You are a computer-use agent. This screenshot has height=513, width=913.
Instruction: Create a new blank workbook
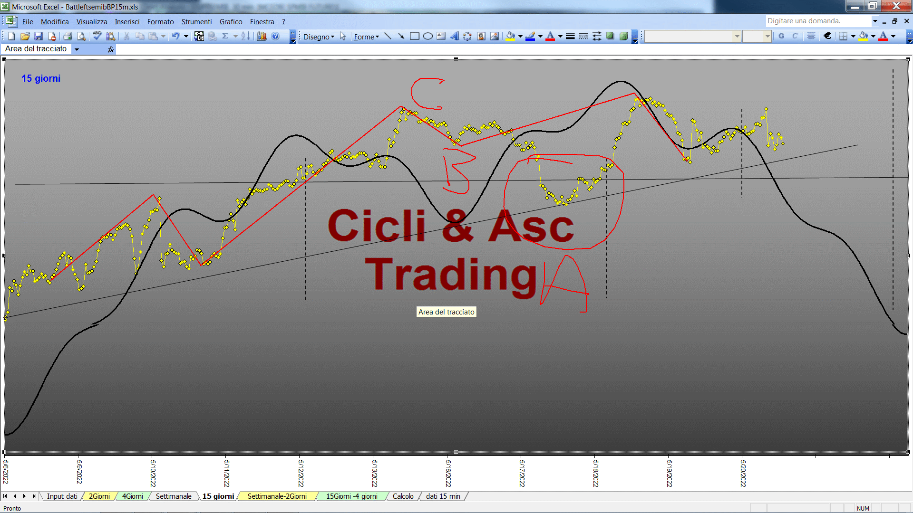tap(12, 36)
